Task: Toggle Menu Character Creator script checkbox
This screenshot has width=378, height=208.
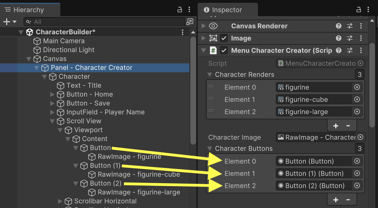Action: tap(224, 50)
